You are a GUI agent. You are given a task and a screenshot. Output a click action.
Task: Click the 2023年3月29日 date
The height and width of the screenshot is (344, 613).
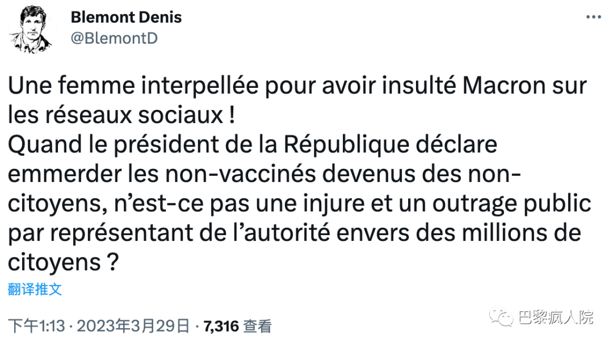132,326
